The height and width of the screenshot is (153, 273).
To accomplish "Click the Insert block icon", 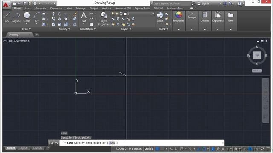I will [160, 17].
